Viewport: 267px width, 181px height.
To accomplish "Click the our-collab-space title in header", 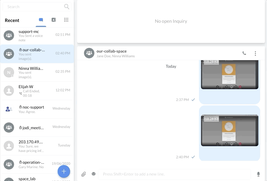I will 112,51.
